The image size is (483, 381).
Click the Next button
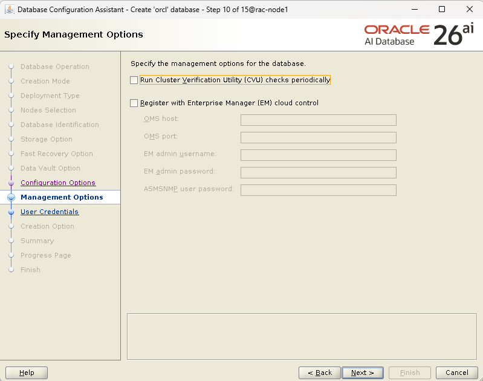point(363,373)
